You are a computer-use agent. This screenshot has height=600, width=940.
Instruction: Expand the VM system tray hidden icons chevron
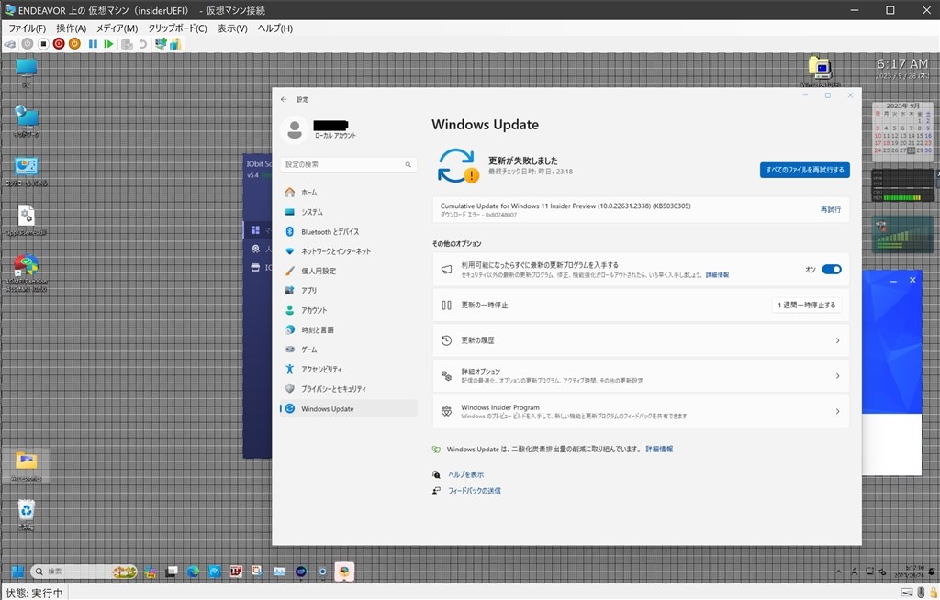tap(838, 572)
